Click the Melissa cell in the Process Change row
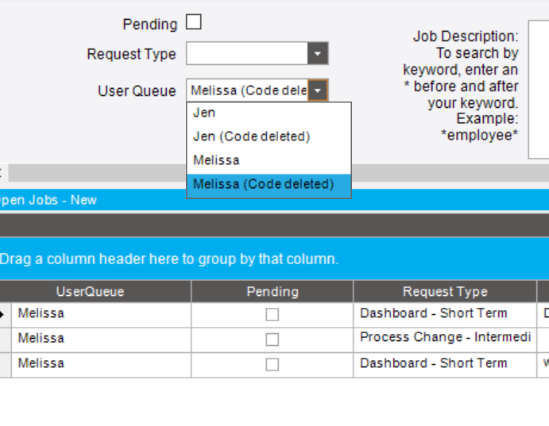Screen dimensions: 549x426 101,340
